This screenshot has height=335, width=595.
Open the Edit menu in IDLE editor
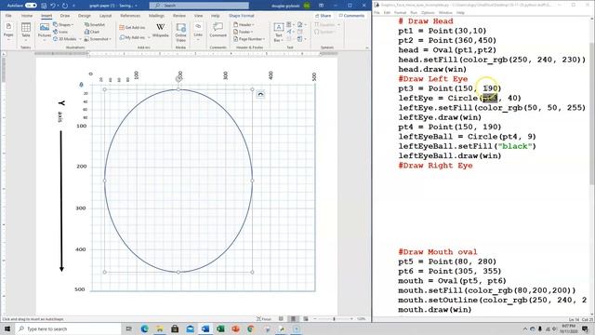pyautogui.click(x=387, y=12)
